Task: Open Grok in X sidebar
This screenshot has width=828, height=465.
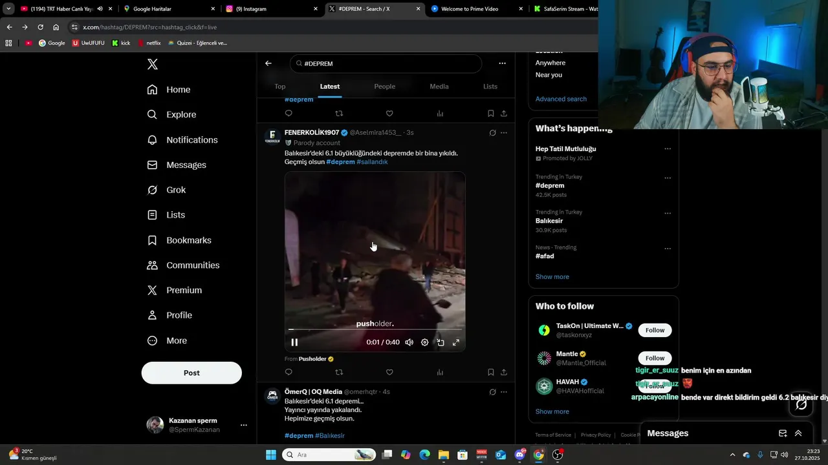Action: click(166, 190)
